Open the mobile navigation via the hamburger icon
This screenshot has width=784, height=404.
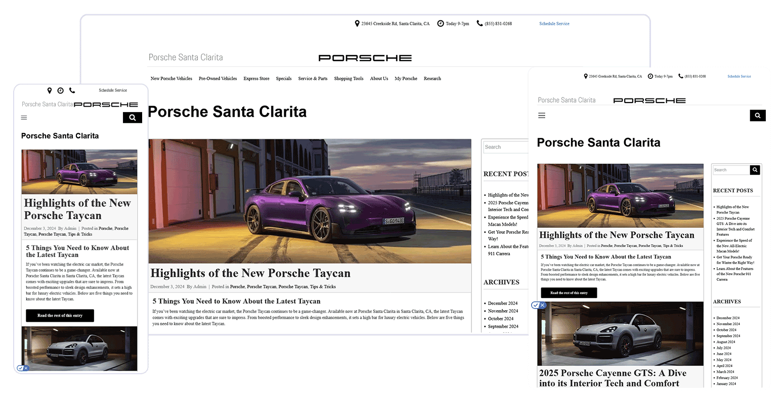(23, 117)
